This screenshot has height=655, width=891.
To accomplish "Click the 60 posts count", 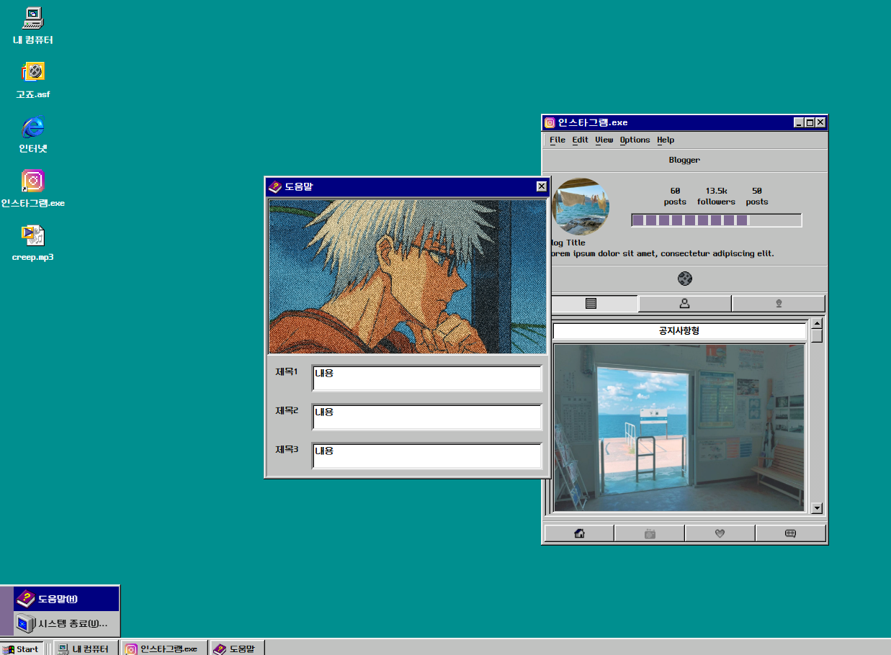I will click(675, 196).
